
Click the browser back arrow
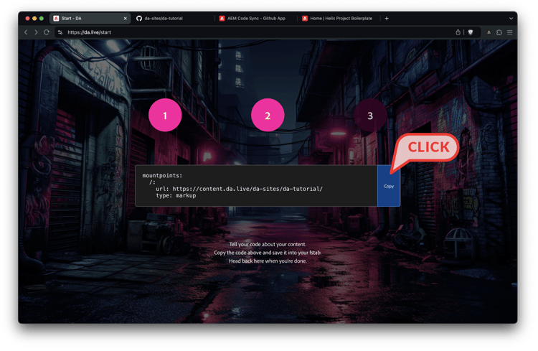coord(27,32)
